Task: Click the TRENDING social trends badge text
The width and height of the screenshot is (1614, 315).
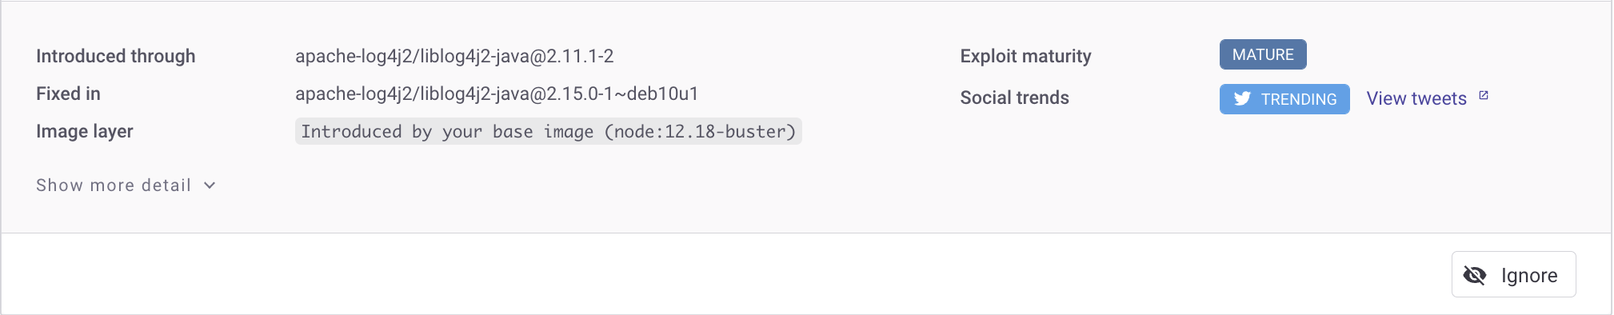Action: (1299, 99)
